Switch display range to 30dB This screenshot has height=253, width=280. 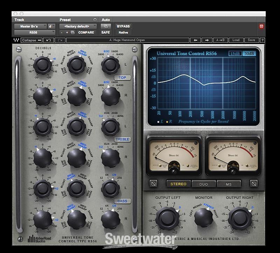point(249,54)
